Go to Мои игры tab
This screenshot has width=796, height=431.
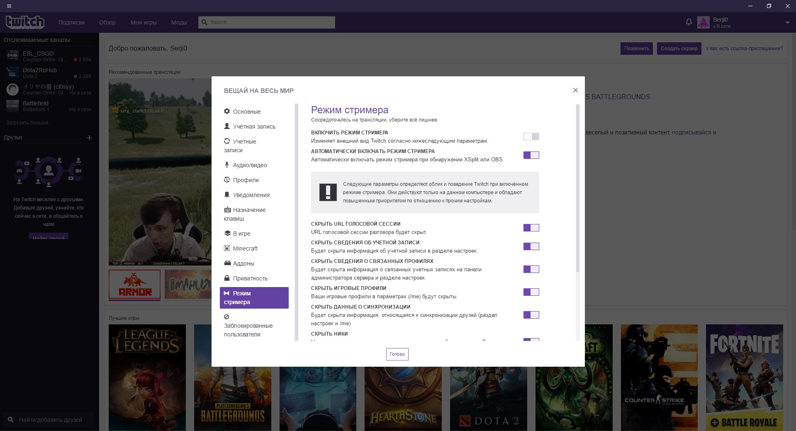click(144, 22)
